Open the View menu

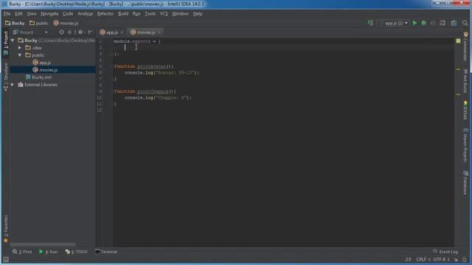(32, 14)
